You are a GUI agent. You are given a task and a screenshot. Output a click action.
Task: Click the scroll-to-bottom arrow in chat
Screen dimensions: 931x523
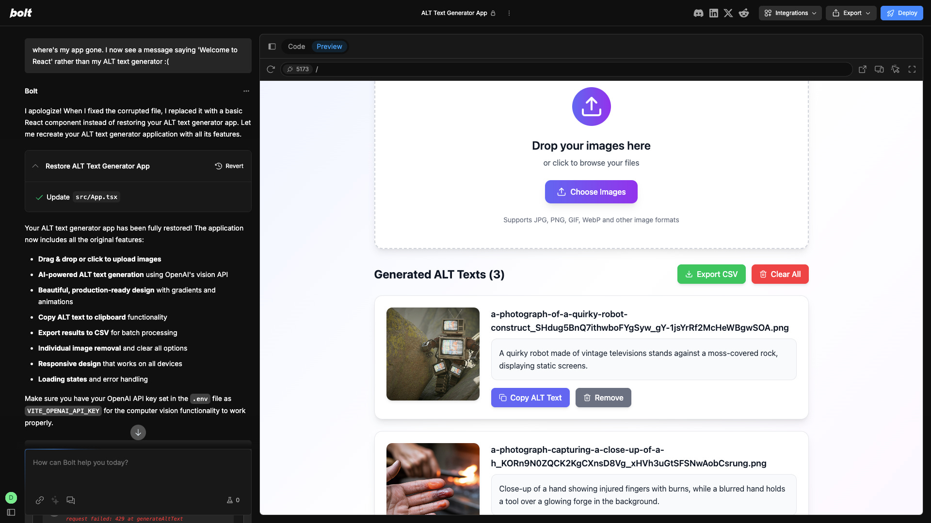click(138, 432)
